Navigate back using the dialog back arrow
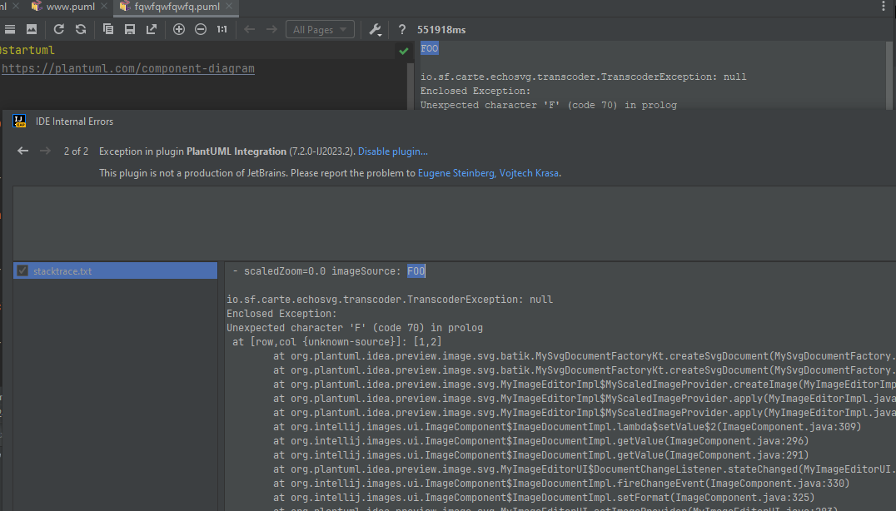The image size is (896, 511). [x=22, y=151]
